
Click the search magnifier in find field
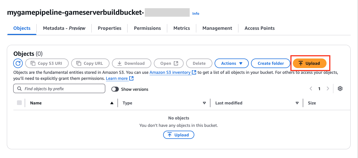coord(19,88)
